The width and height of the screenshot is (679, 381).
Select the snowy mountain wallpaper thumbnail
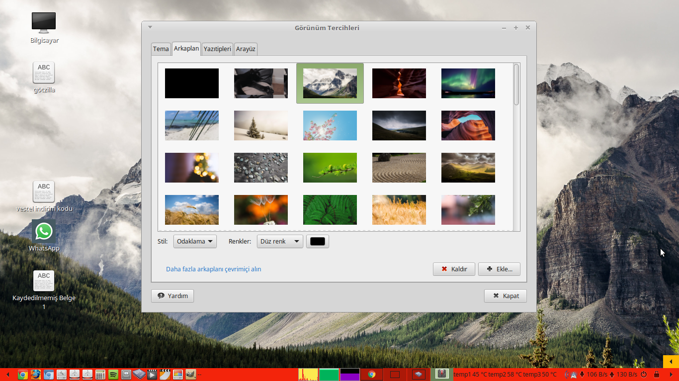click(330, 83)
